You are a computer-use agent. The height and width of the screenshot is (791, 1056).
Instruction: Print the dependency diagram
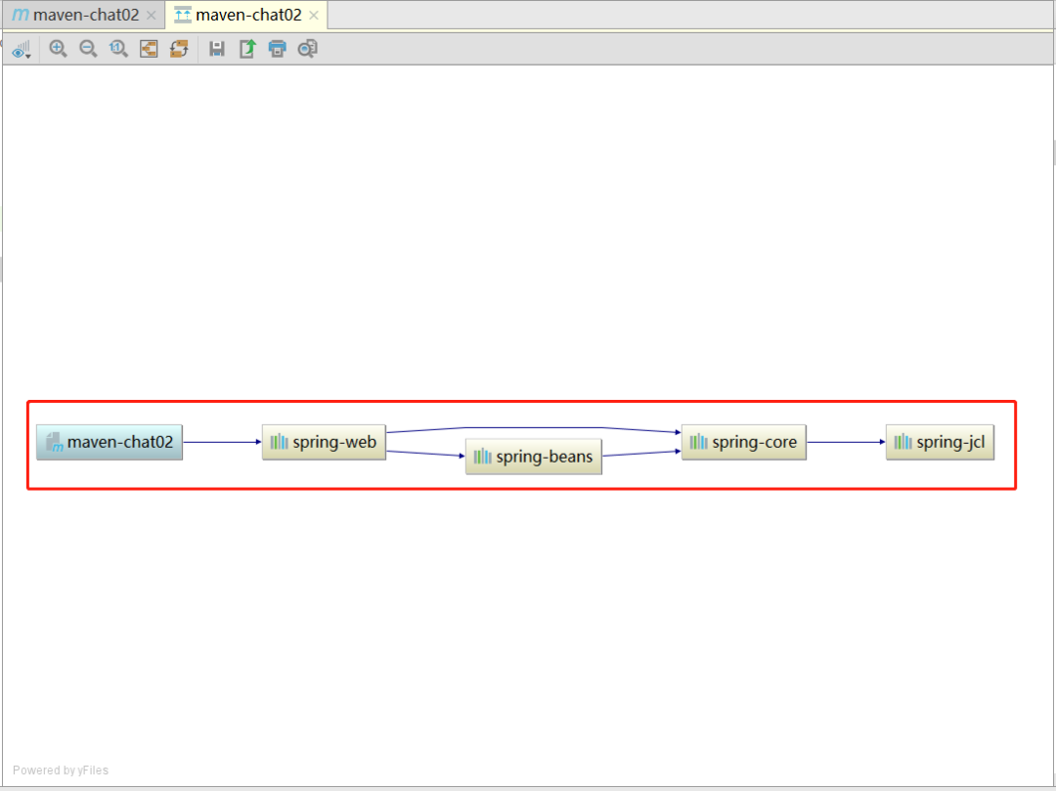(277, 49)
